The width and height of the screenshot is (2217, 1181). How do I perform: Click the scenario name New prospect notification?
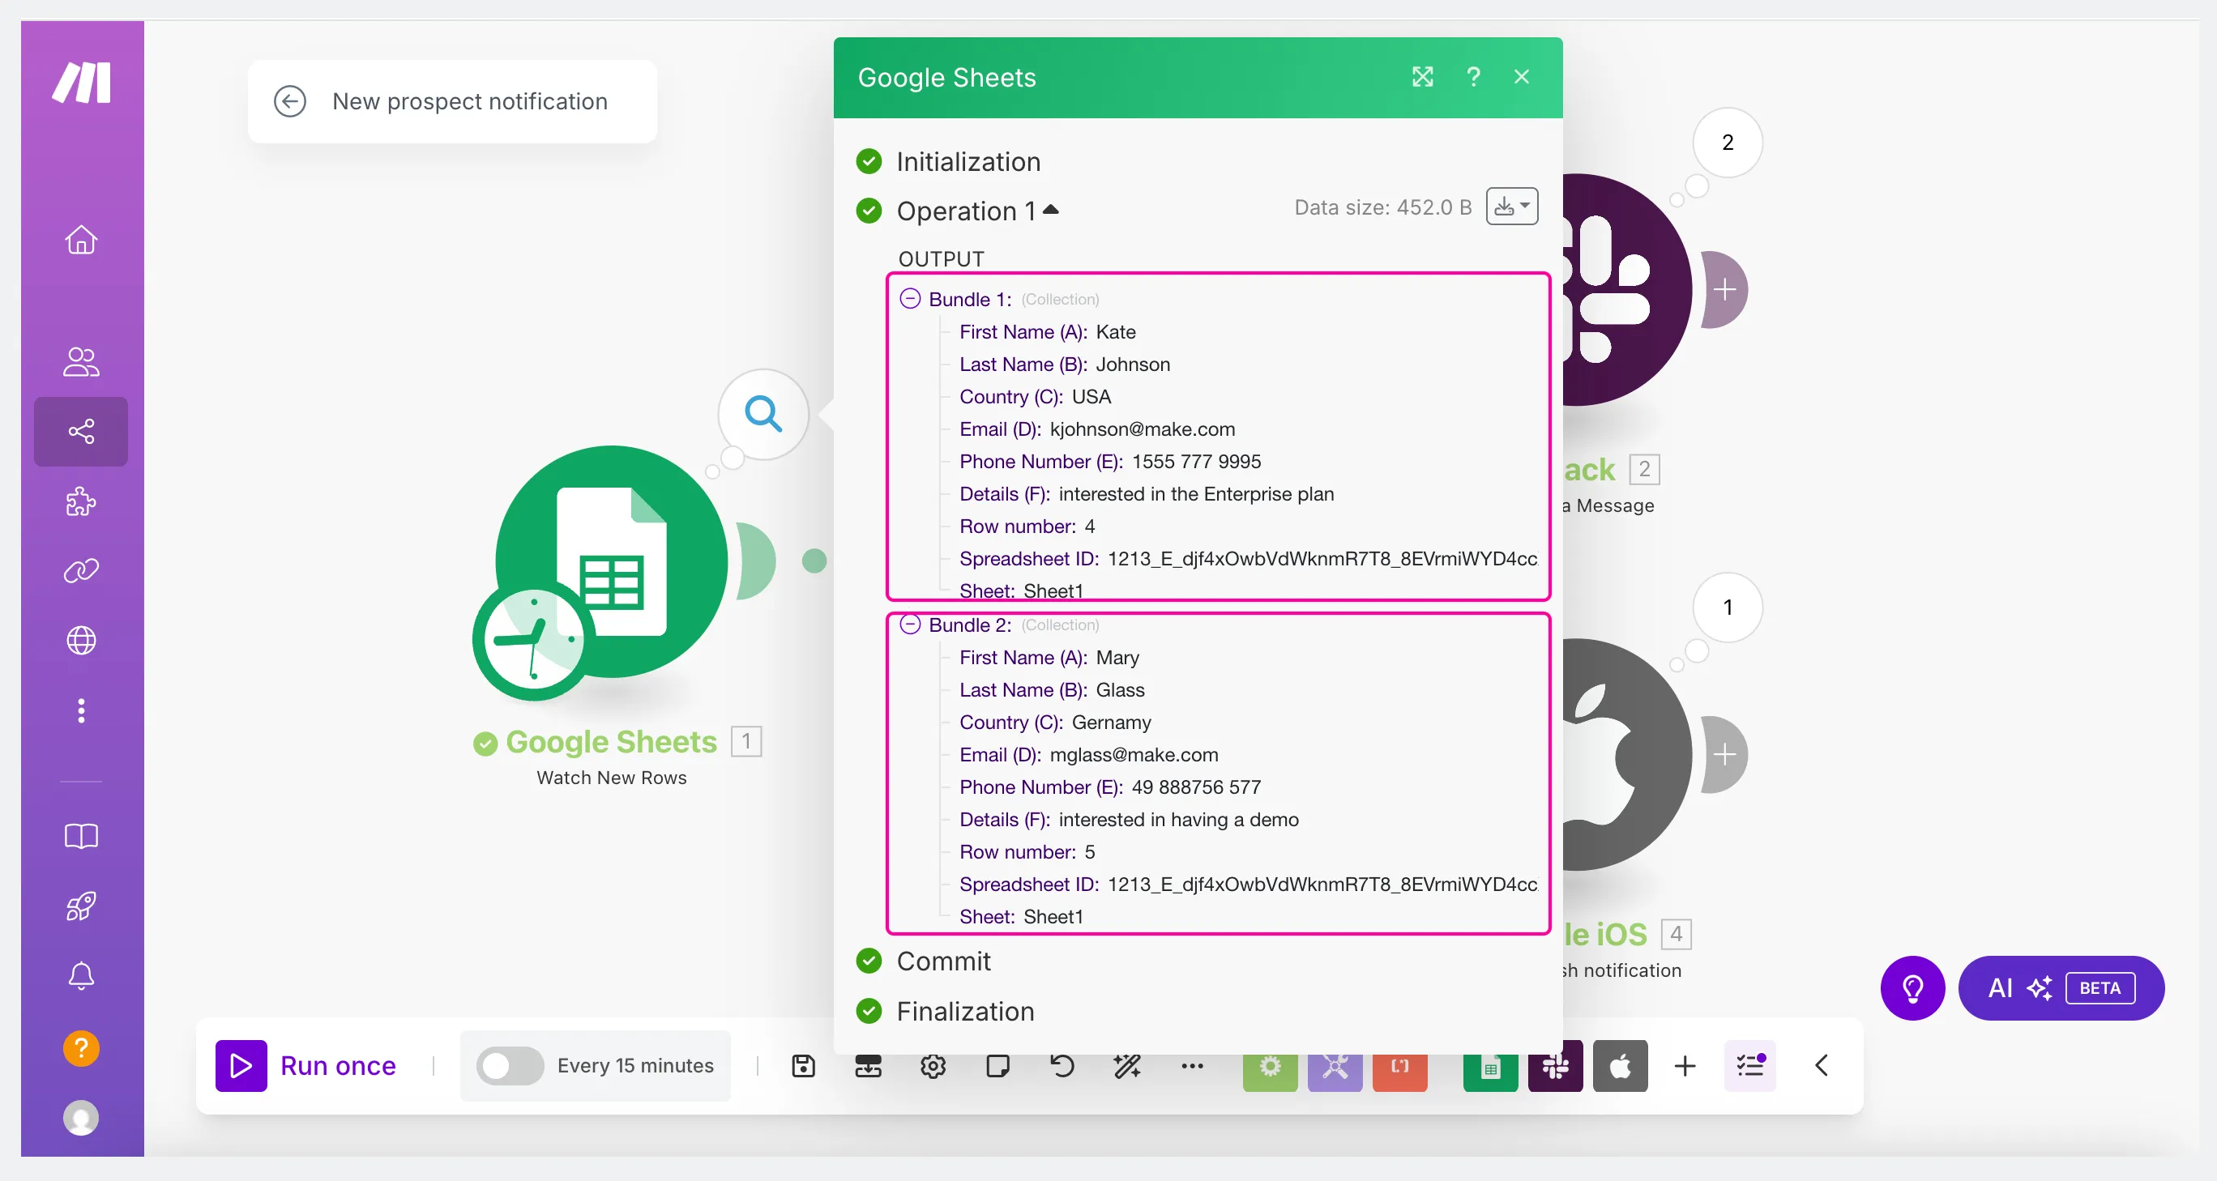[x=470, y=101]
